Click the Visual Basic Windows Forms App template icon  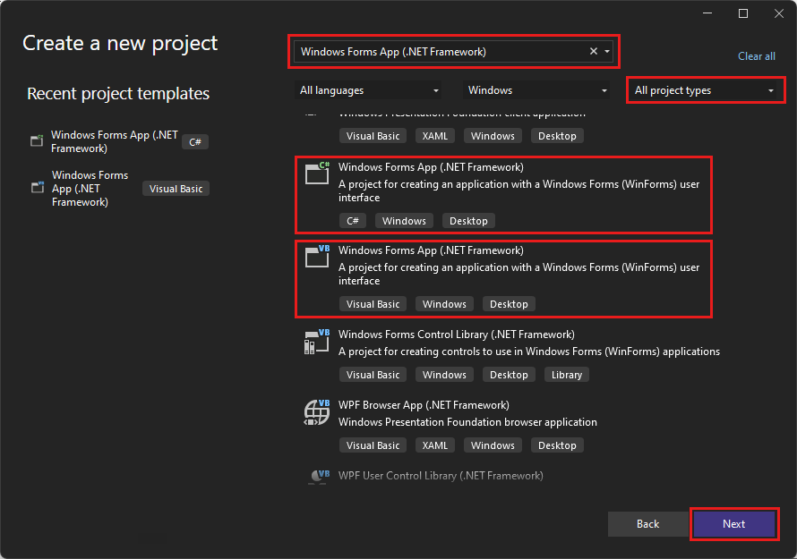pyautogui.click(x=316, y=257)
